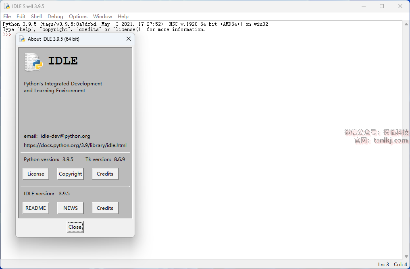Screen dimensions: 410x269
Task: Open the Window menu
Action: click(x=102, y=17)
